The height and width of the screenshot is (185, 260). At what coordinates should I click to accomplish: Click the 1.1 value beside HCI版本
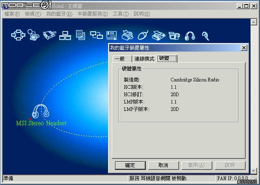click(174, 87)
